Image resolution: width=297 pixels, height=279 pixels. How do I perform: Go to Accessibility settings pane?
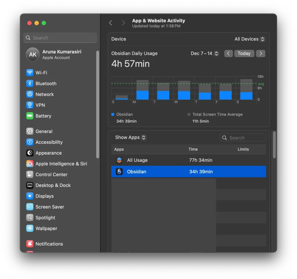49,142
